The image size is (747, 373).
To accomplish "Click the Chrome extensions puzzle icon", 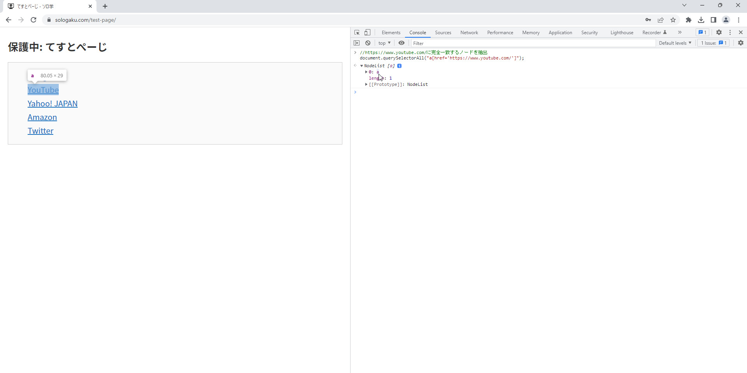I will coord(689,20).
